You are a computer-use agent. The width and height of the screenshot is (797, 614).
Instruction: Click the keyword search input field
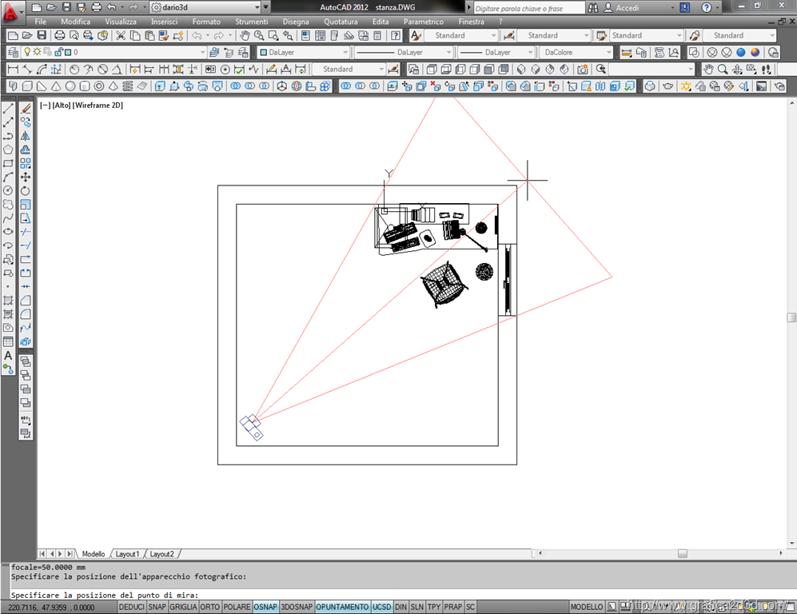point(528,8)
